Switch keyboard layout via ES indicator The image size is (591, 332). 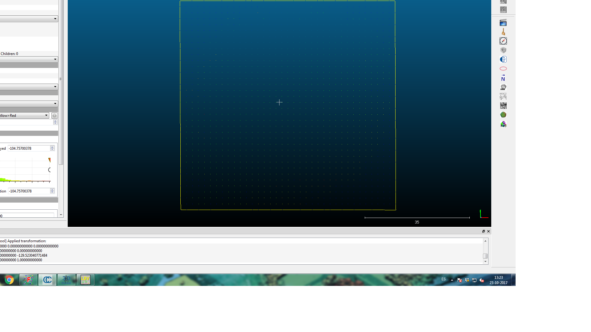coord(444,279)
